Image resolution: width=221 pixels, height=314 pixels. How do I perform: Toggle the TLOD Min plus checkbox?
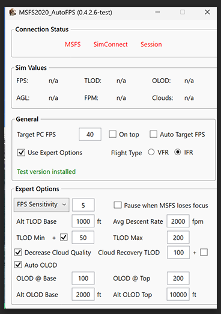click(x=64, y=238)
